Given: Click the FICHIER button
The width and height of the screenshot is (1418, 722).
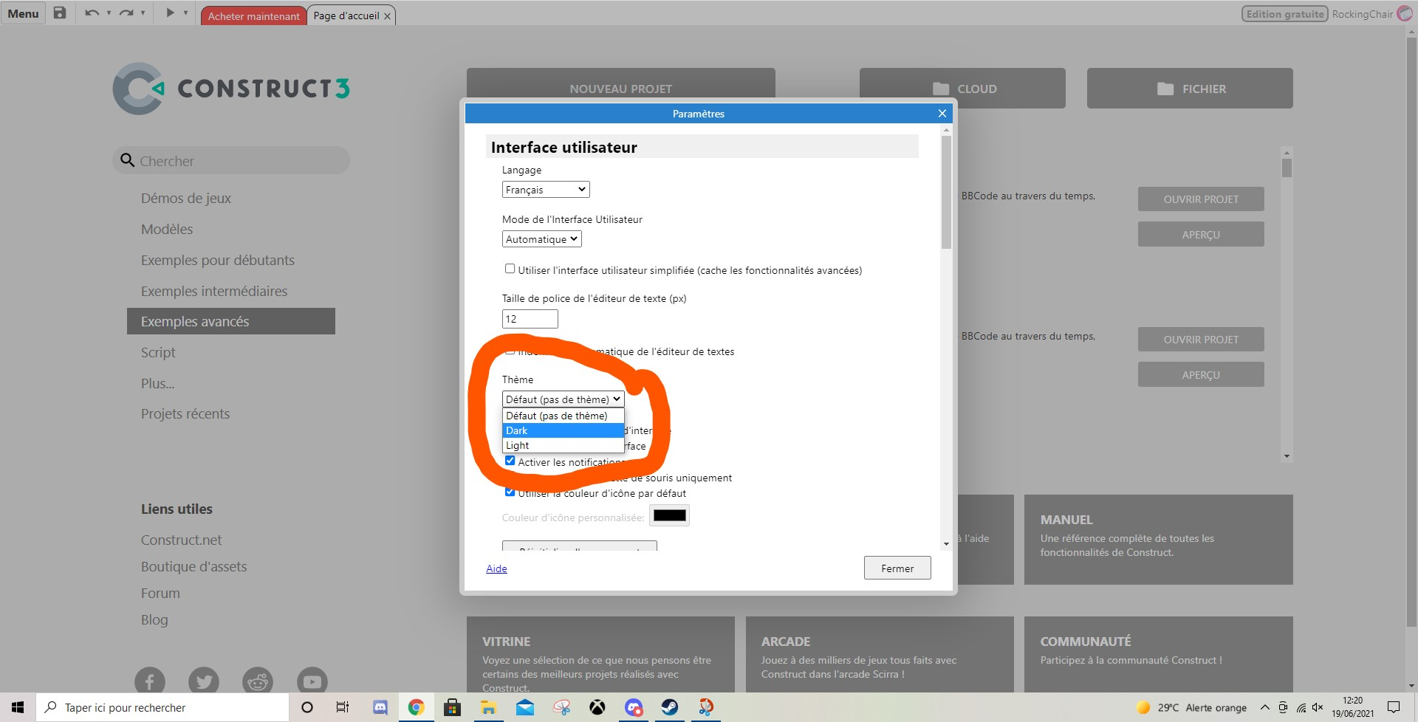Looking at the screenshot, I should click(1190, 89).
